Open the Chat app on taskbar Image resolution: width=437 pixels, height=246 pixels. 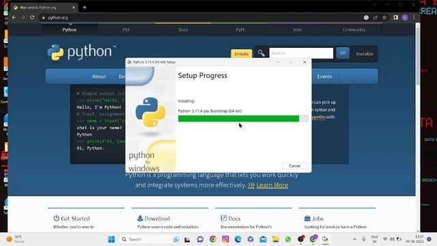click(x=200, y=239)
